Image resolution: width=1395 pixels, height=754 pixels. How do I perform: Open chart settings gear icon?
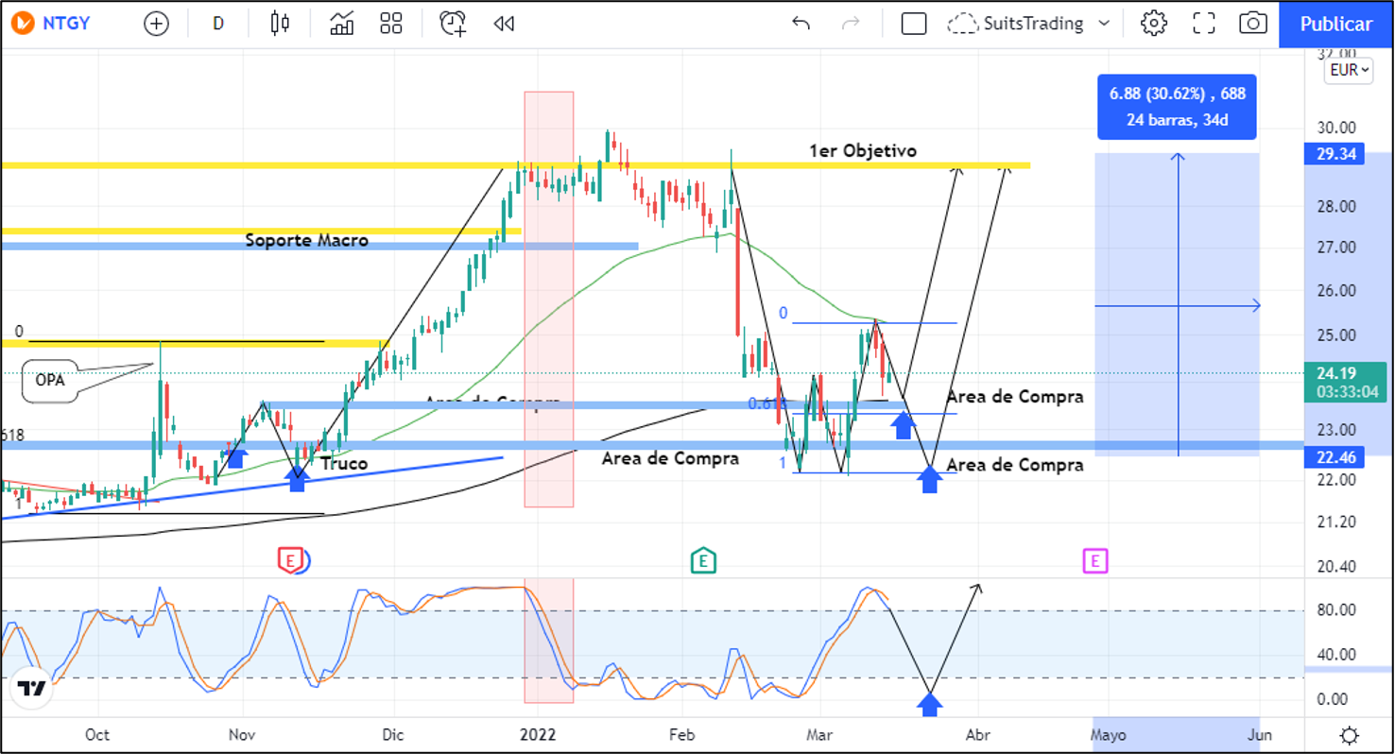click(1153, 24)
